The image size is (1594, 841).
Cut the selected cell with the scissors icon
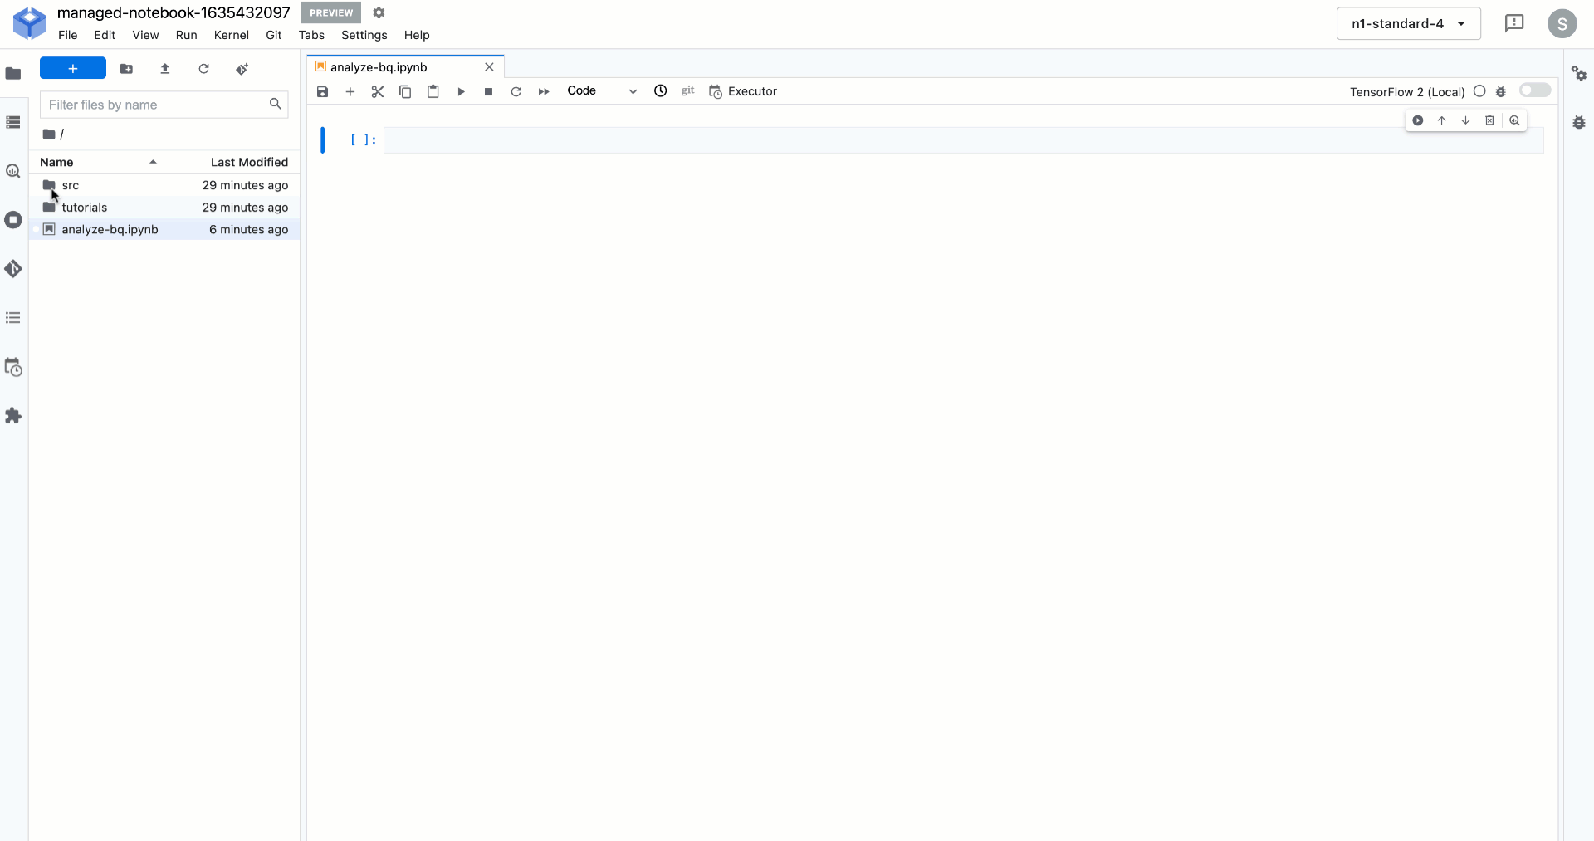coord(378,91)
